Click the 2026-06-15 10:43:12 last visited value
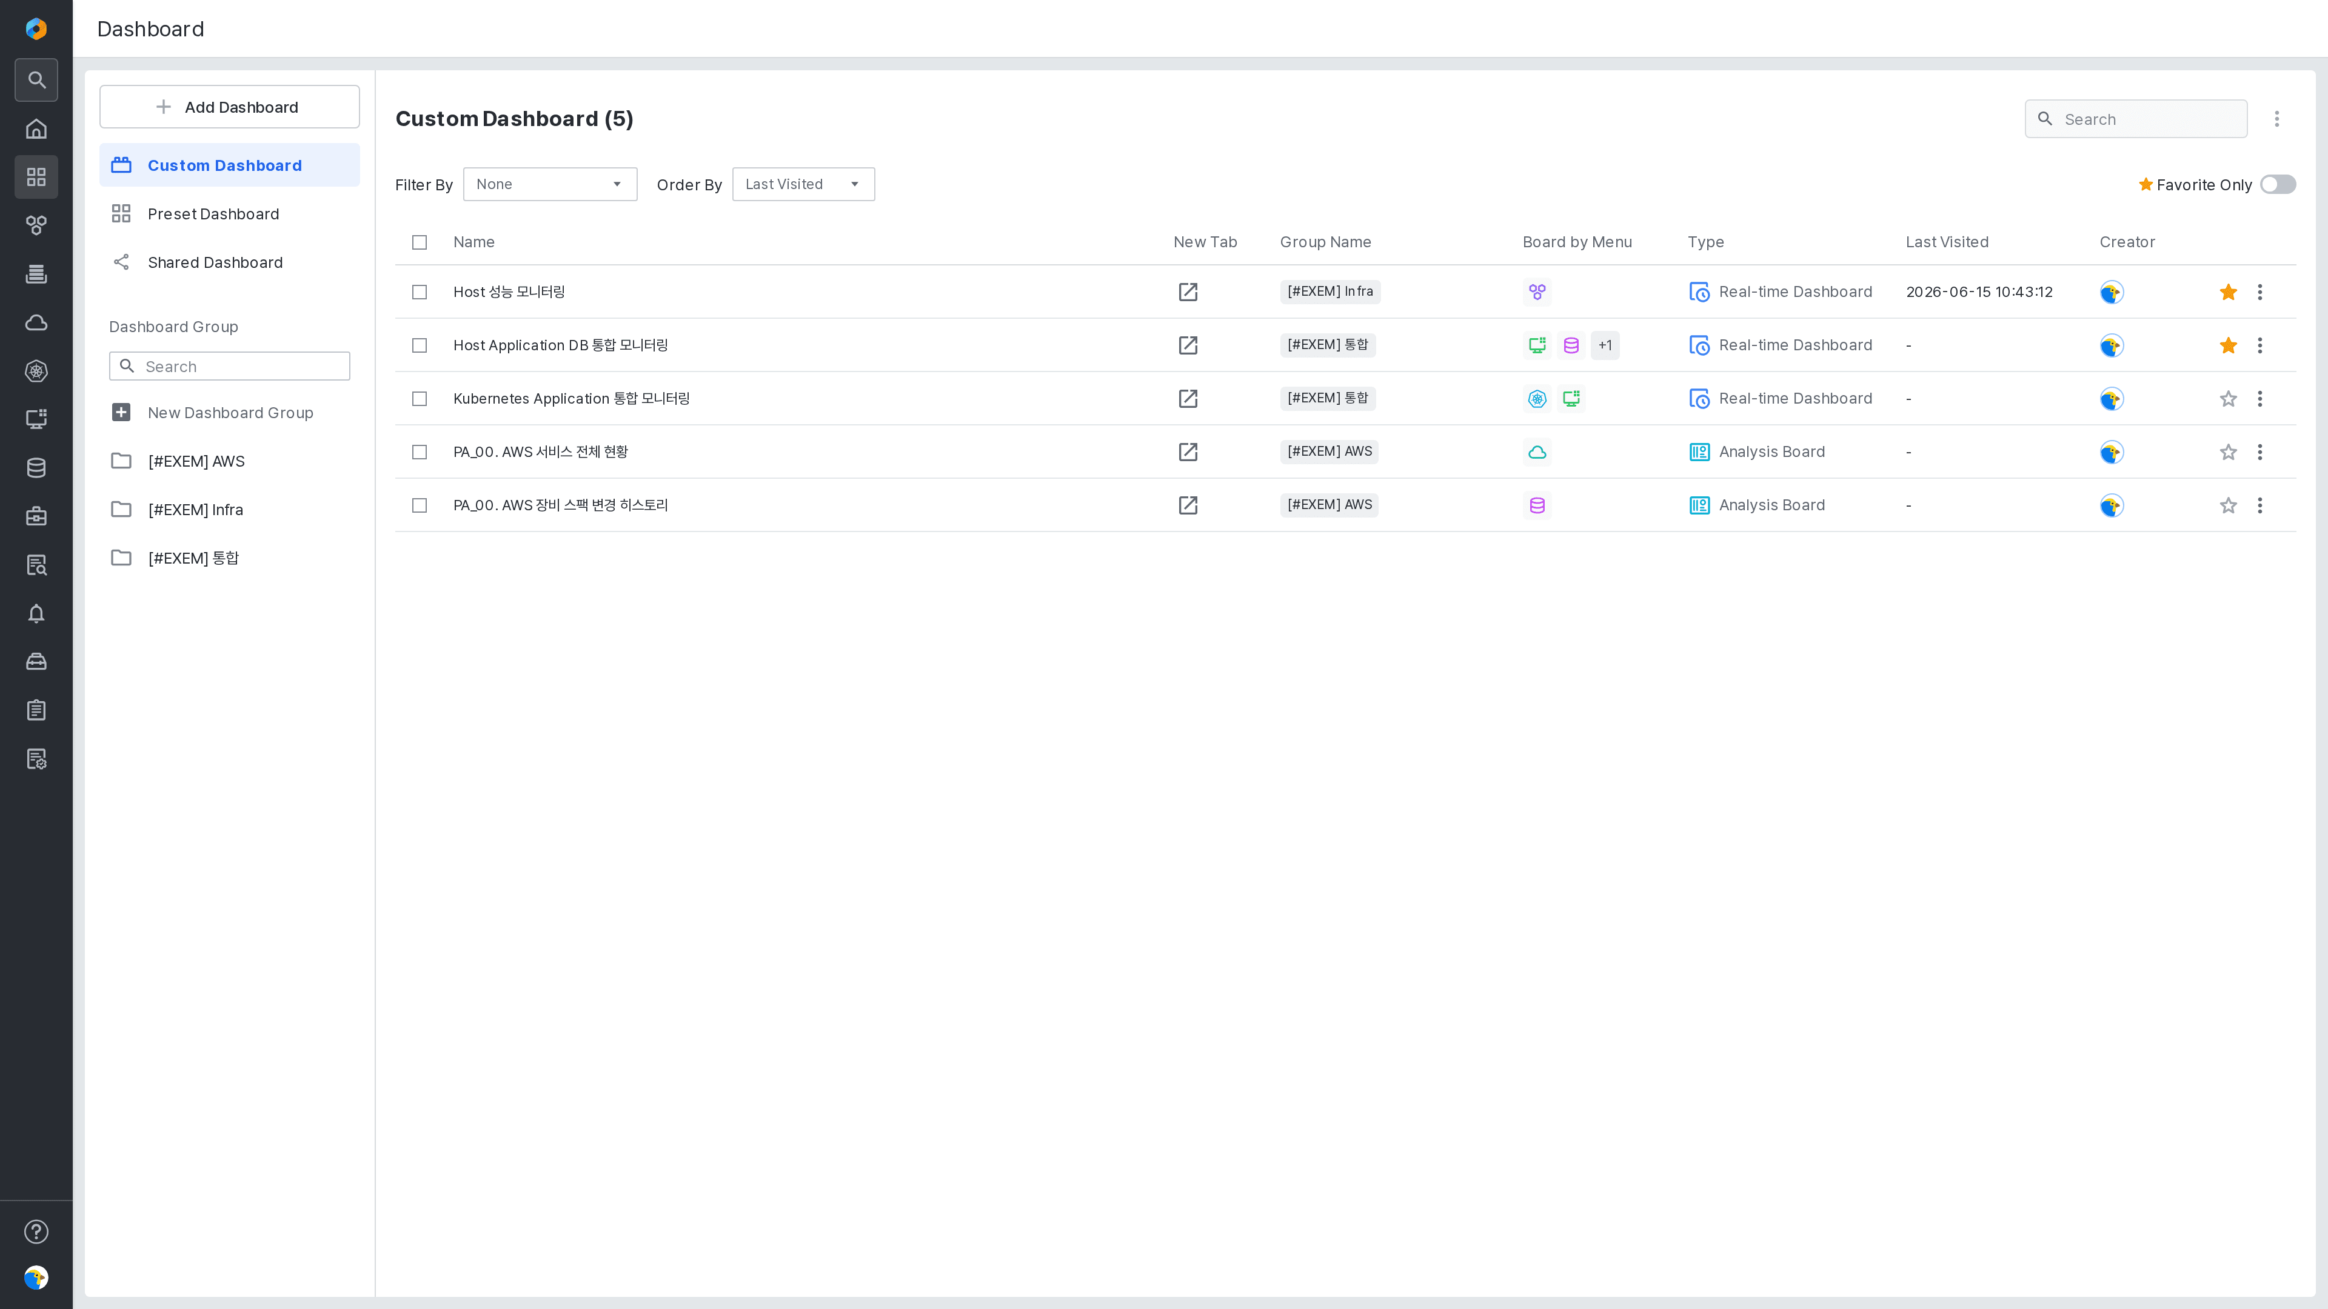The width and height of the screenshot is (2328, 1309). [1979, 291]
